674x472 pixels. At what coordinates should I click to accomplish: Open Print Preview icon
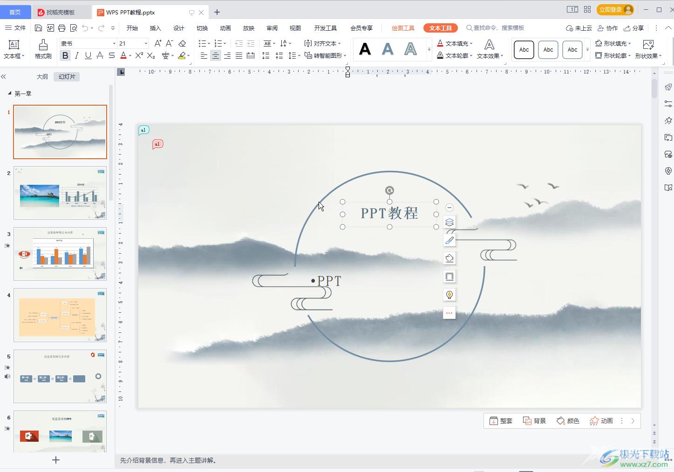point(73,28)
